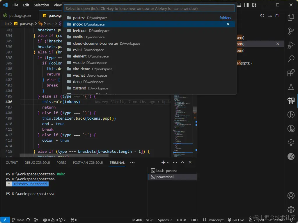Open zustand folder from list
Screen dimensions: 298x223
(x=149, y=88)
